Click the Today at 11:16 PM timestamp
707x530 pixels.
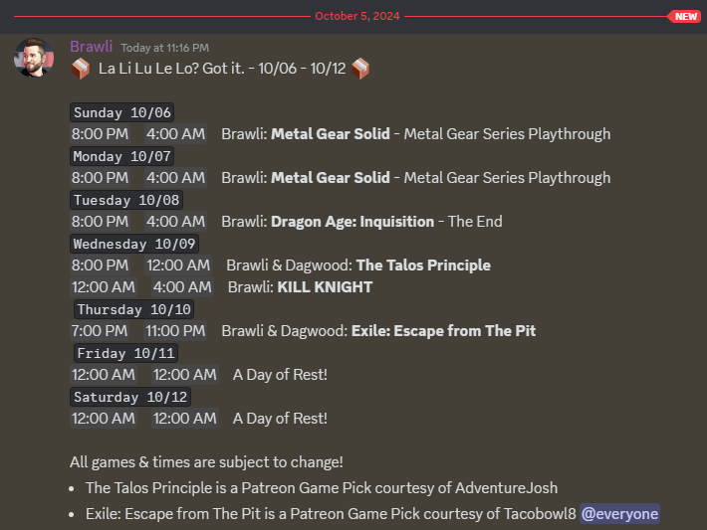(x=164, y=48)
